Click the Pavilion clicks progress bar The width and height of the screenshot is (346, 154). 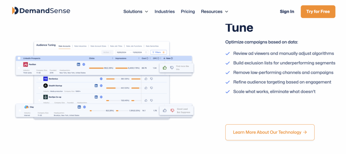[96, 68]
